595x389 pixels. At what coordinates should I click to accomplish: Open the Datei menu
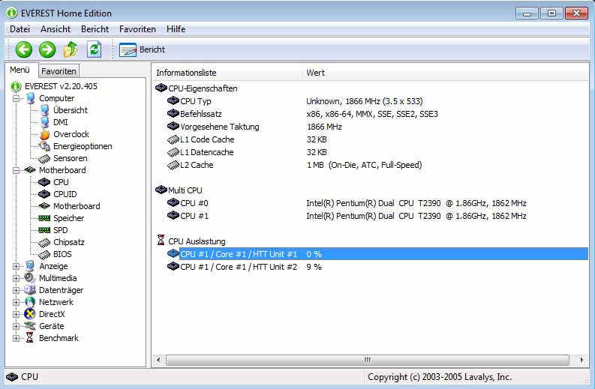[20, 29]
